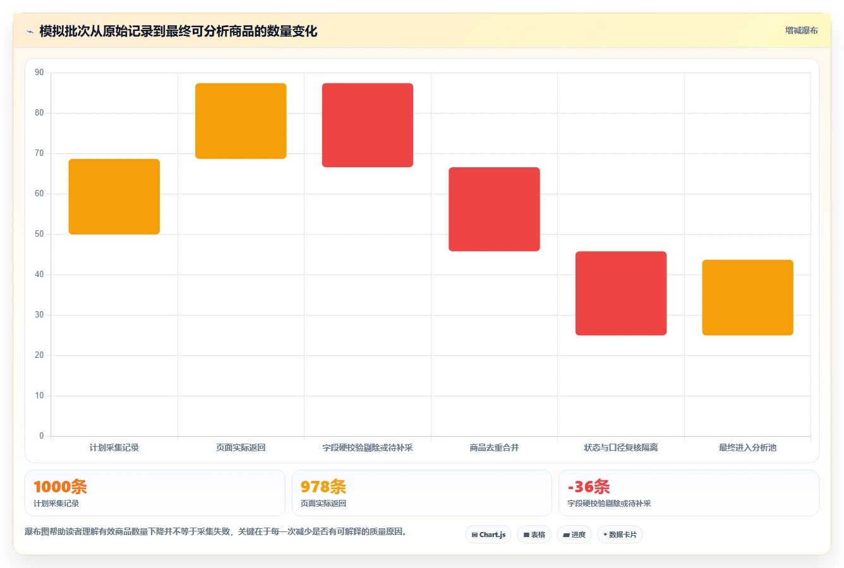Image resolution: width=844 pixels, height=568 pixels.
Task: Click the 90 y-axis tick label
Action: click(39, 73)
